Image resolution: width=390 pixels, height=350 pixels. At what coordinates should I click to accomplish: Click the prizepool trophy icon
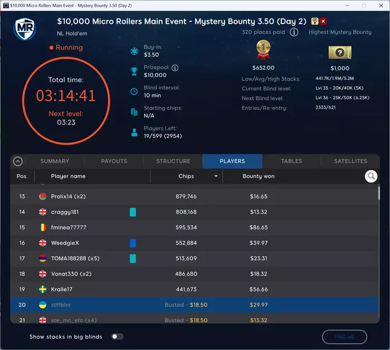click(x=134, y=71)
